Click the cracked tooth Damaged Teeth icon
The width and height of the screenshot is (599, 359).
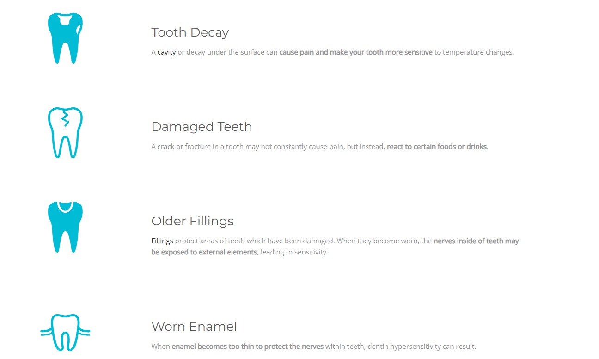[x=65, y=133]
